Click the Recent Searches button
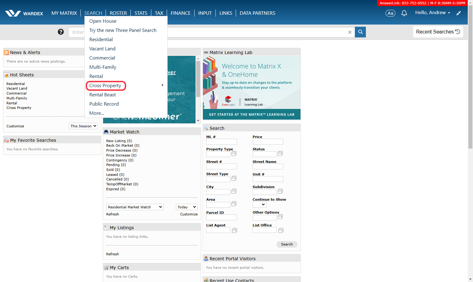The height and width of the screenshot is (282, 473). [438, 32]
